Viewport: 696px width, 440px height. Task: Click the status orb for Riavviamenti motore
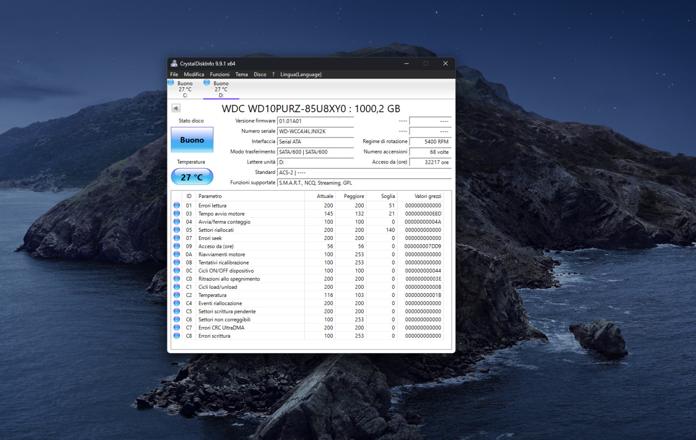point(177,254)
